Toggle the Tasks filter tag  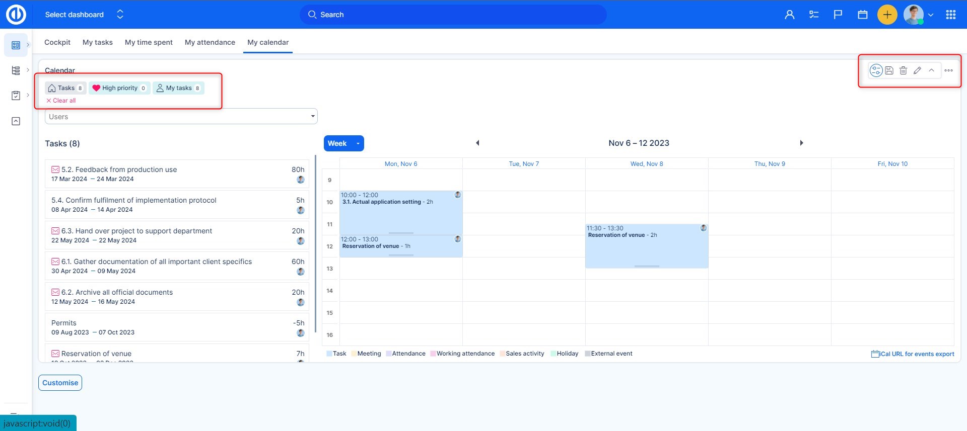65,88
